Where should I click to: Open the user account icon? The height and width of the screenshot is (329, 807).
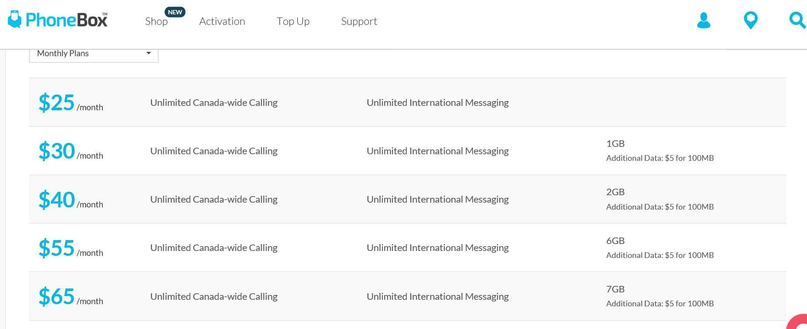tap(703, 20)
